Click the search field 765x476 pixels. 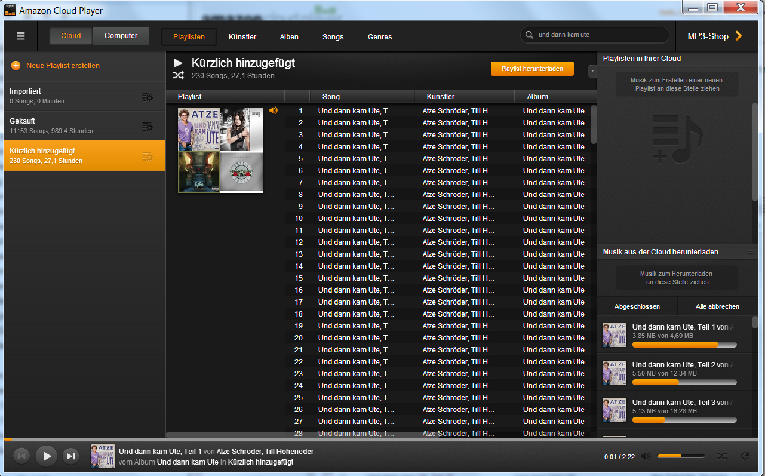pyautogui.click(x=595, y=35)
